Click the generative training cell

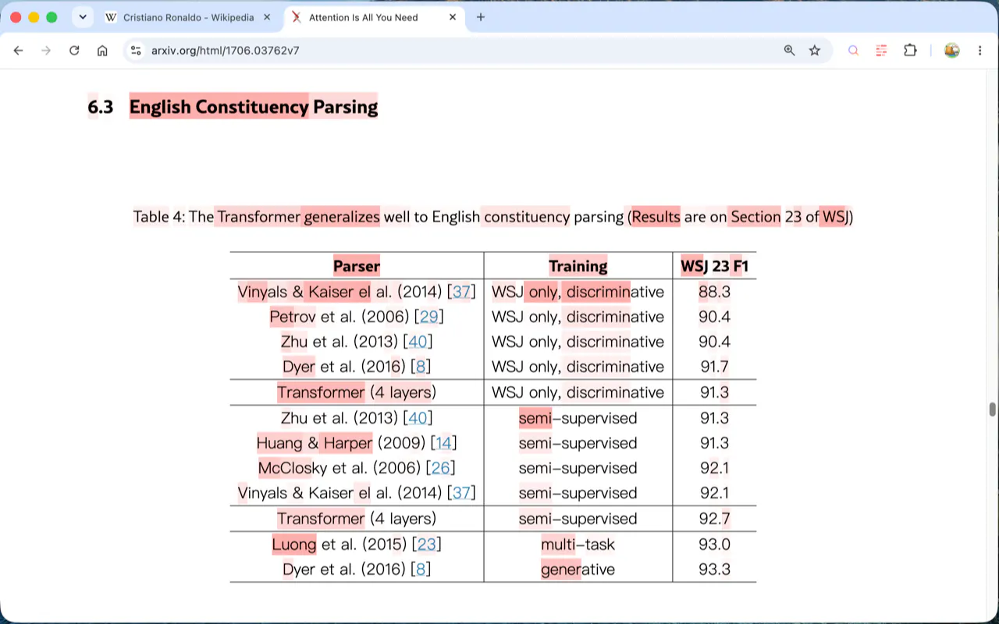578,569
